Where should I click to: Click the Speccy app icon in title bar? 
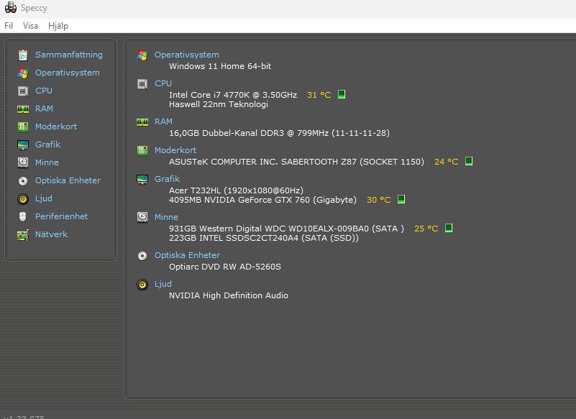pos(11,8)
